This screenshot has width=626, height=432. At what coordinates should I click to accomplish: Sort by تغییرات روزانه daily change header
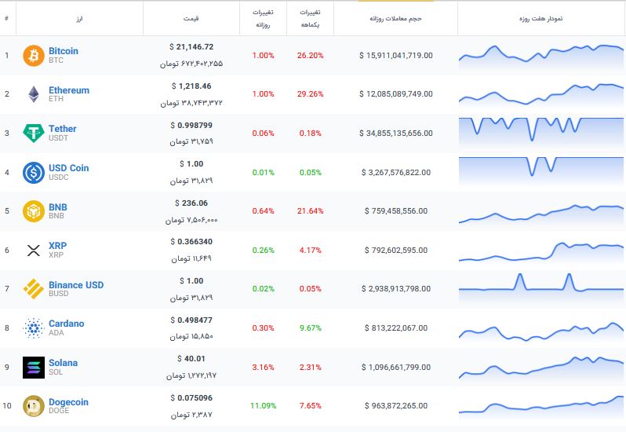coord(263,18)
